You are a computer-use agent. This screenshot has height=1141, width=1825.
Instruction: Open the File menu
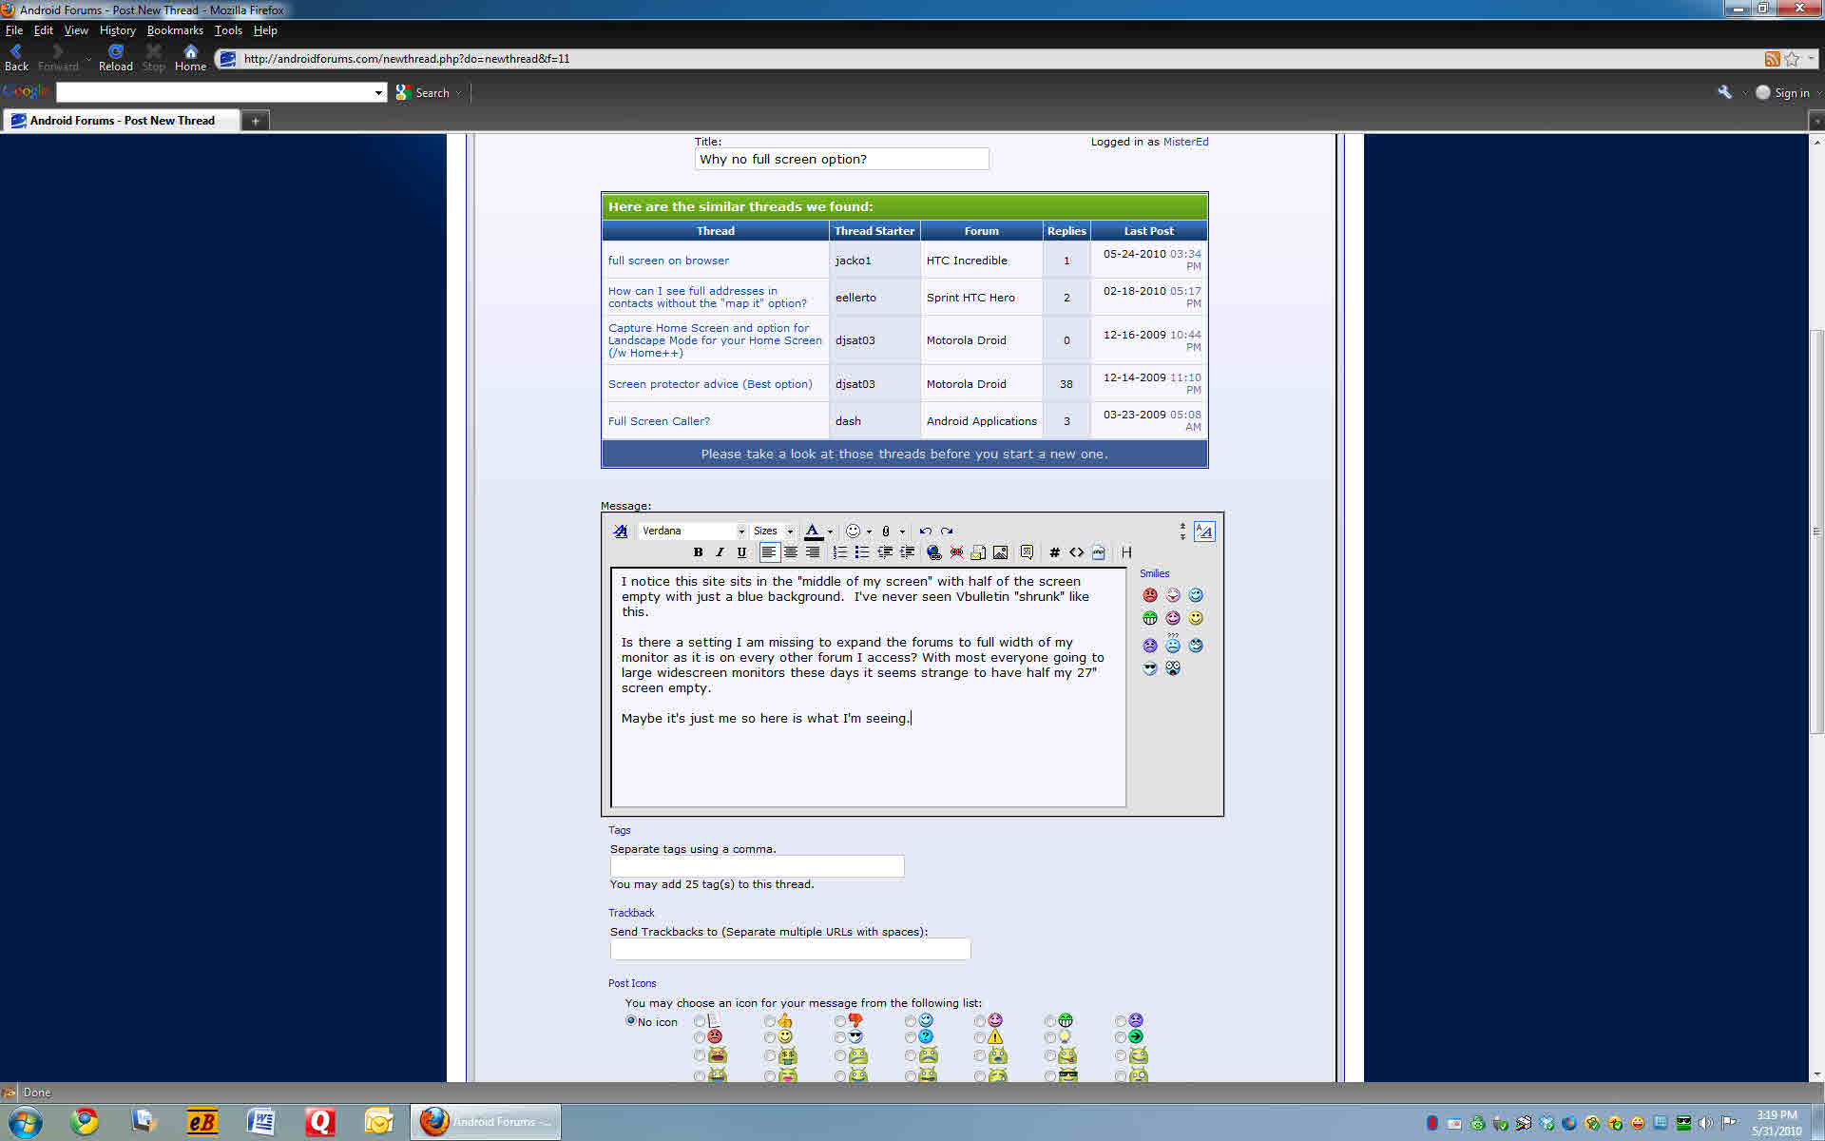pyautogui.click(x=13, y=30)
